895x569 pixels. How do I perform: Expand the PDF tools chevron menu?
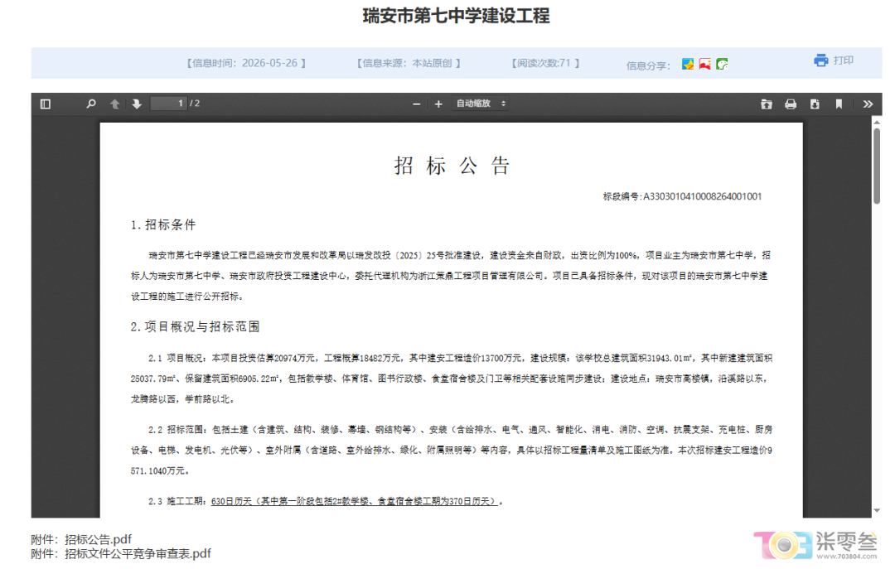pos(868,104)
